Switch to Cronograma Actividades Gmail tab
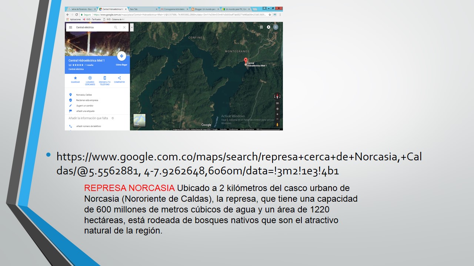474x266 pixels. 174,9
